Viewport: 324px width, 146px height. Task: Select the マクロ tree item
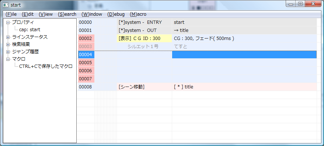pyautogui.click(x=18, y=59)
